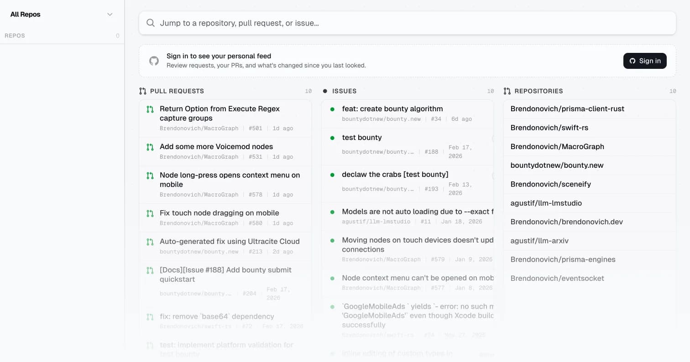
Task: Click the PR icon beside 'Fix touch node dragging on mobile'
Action: (150, 213)
